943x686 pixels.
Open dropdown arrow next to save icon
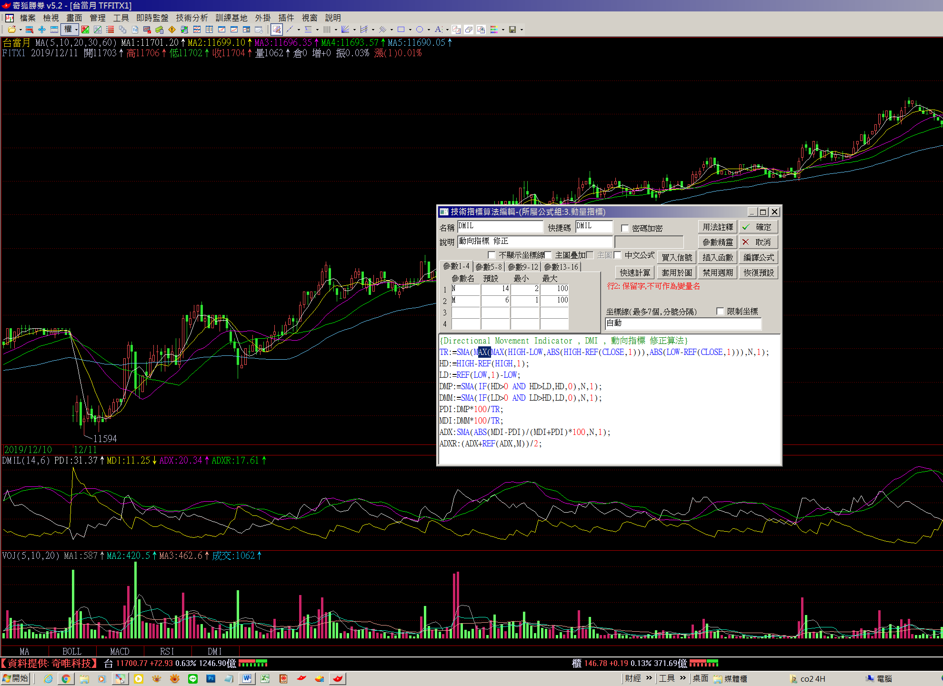click(522, 30)
